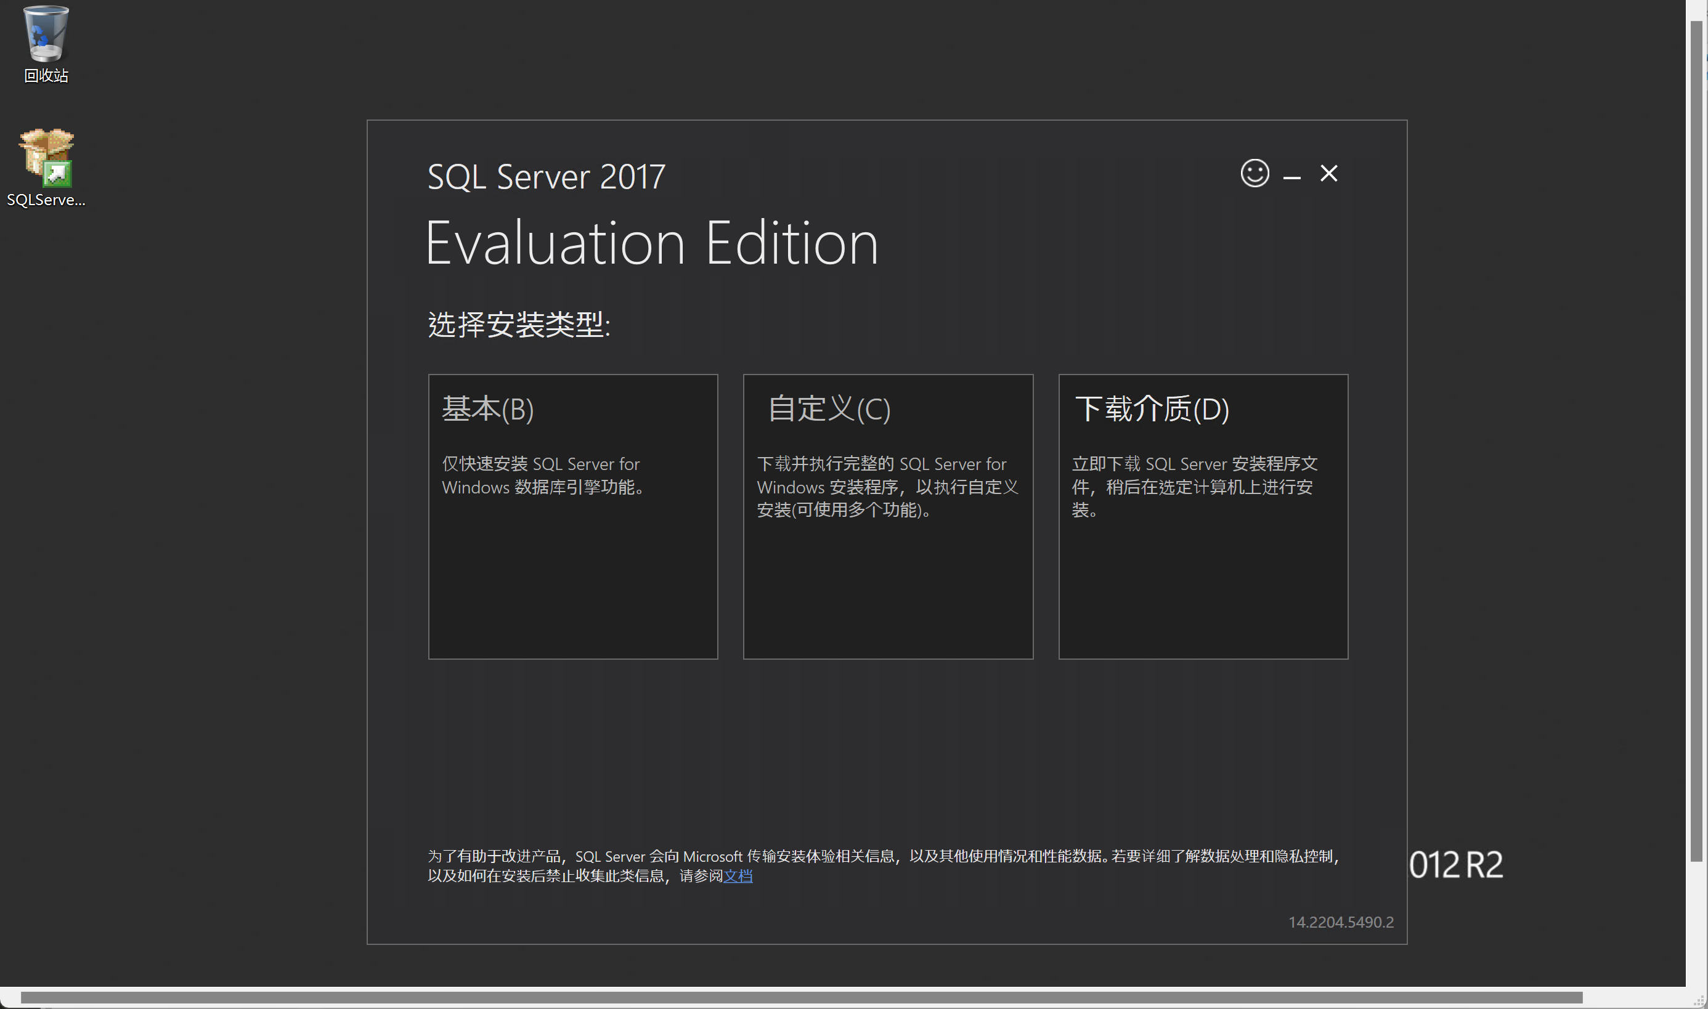Click the vertical scrollbar on the right
1708x1009 pixels.
point(1696,442)
